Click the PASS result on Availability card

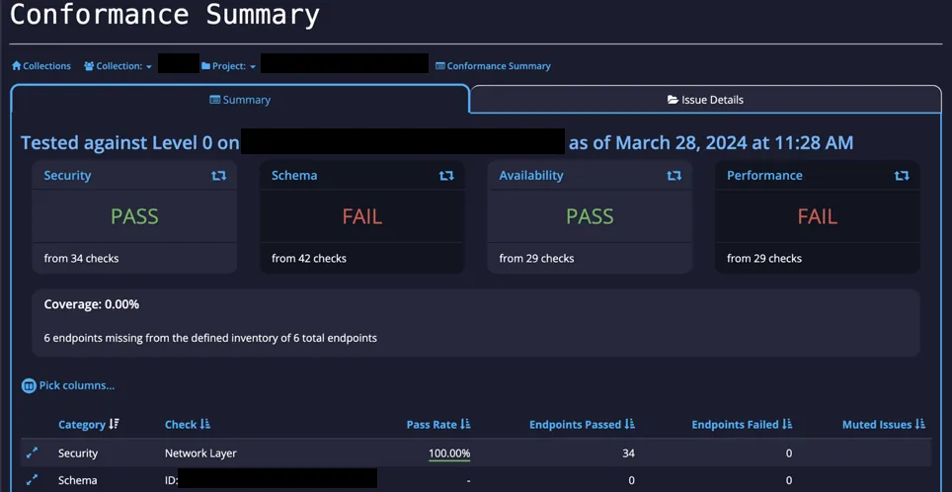(590, 216)
